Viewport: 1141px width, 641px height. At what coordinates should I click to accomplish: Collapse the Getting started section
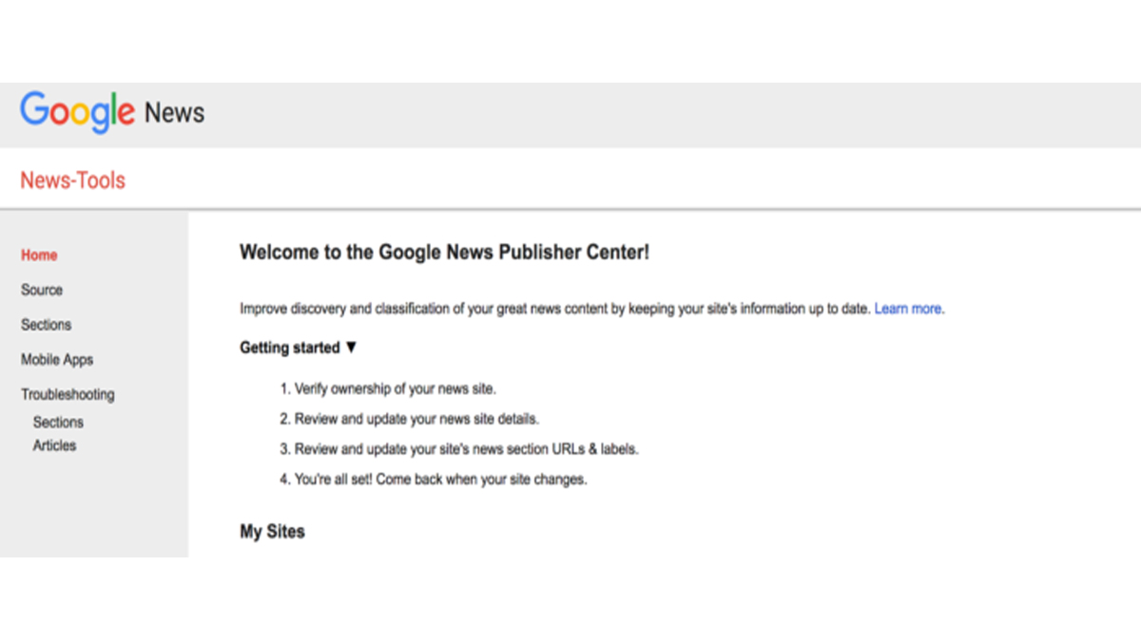(x=299, y=348)
